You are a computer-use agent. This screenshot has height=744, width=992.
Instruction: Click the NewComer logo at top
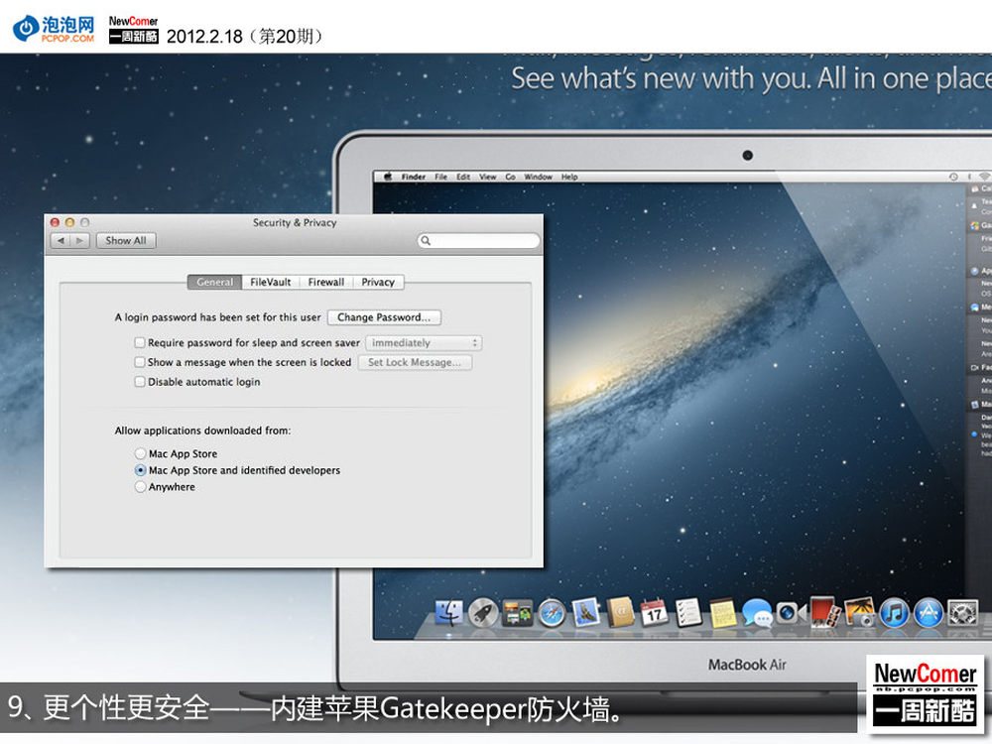coord(134,29)
